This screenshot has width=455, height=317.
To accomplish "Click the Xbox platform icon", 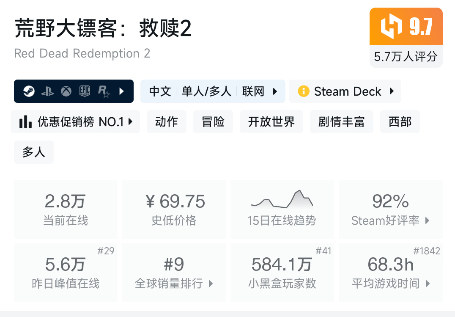I will click(x=66, y=91).
